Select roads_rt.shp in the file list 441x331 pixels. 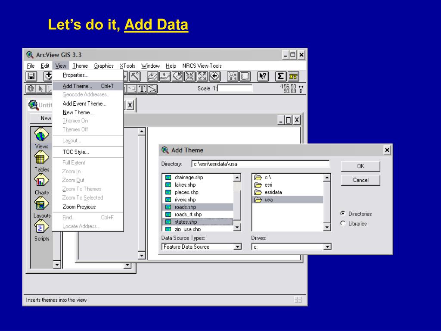(x=198, y=215)
